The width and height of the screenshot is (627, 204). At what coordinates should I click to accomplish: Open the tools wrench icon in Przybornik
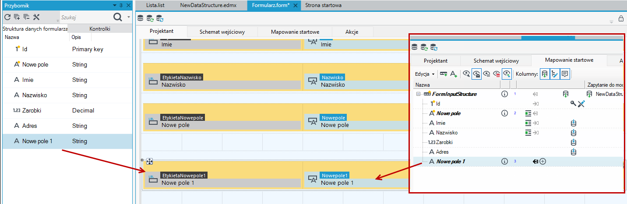tap(36, 17)
